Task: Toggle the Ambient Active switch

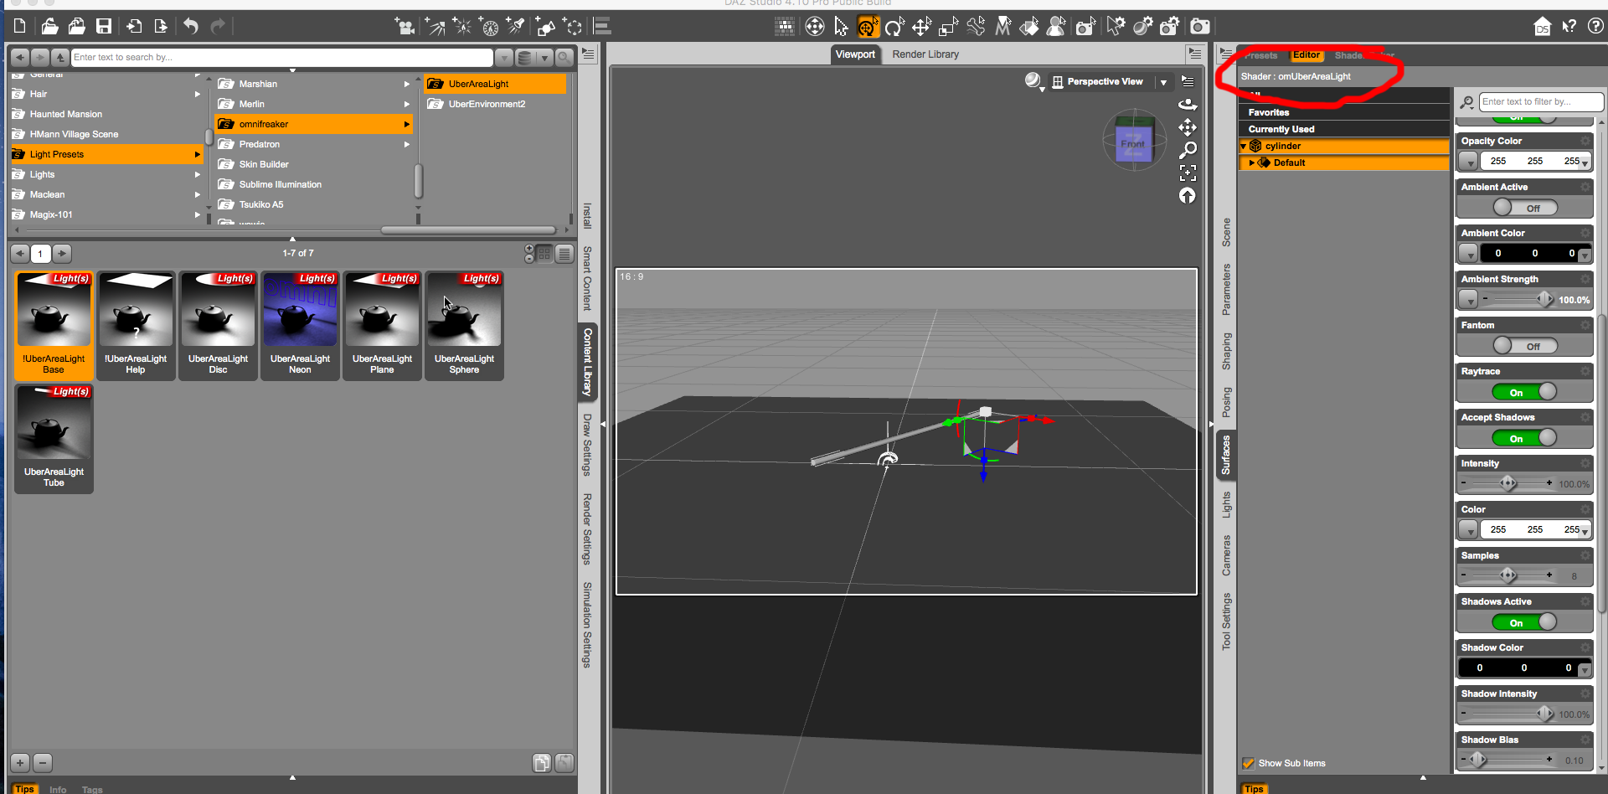Action: pyautogui.click(x=1524, y=208)
